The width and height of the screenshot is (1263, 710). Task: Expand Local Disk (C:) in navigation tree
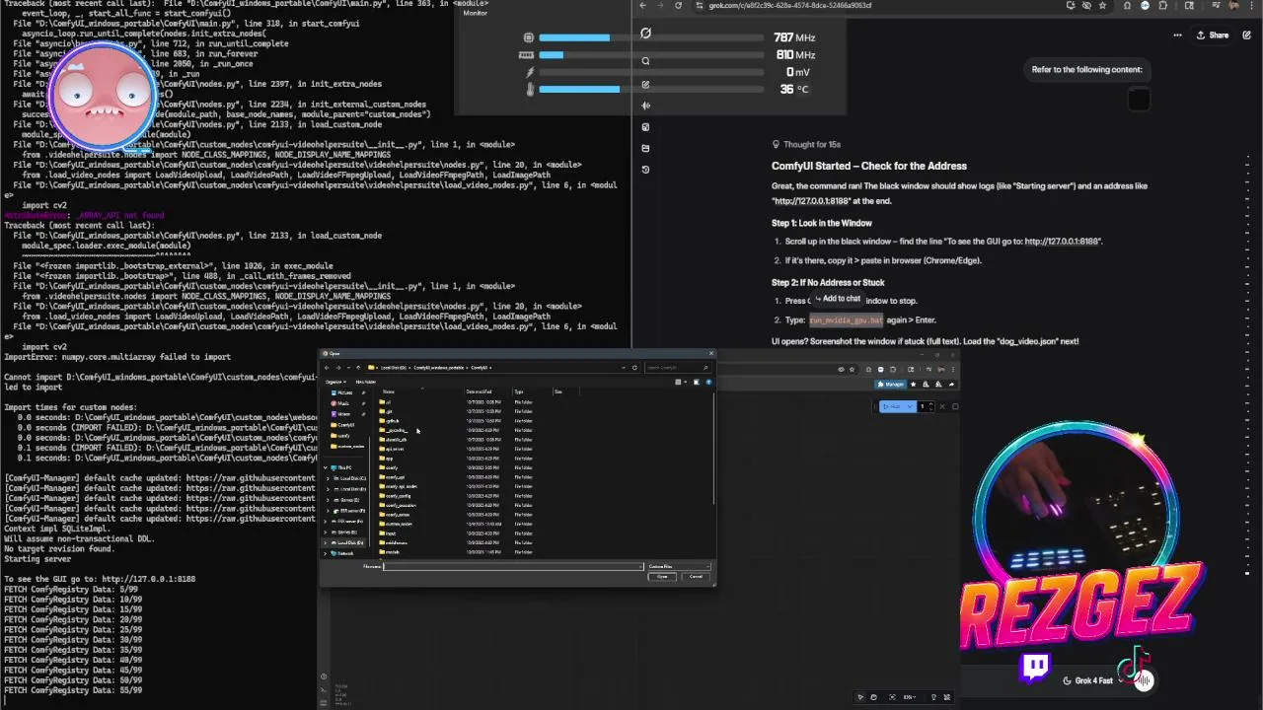point(328,478)
